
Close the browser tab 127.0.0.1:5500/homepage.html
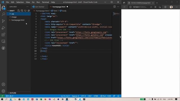pyautogui.click(x=153, y=3)
